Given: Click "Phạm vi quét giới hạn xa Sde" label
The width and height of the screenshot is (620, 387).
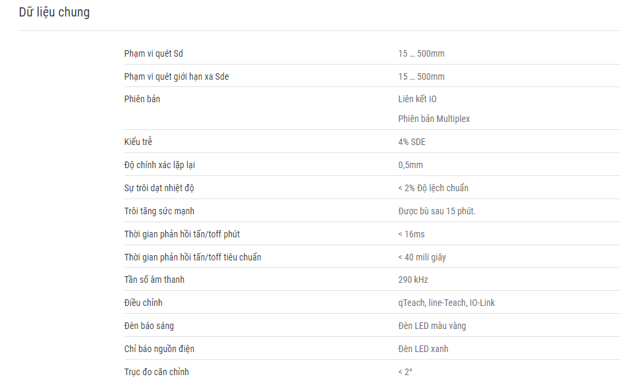Looking at the screenshot, I should [177, 76].
